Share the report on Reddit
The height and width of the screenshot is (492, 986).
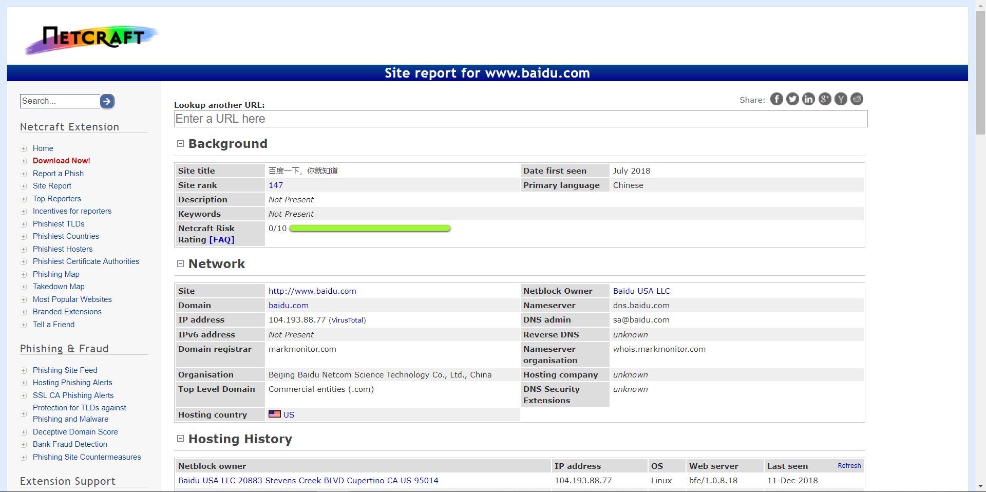tap(857, 99)
